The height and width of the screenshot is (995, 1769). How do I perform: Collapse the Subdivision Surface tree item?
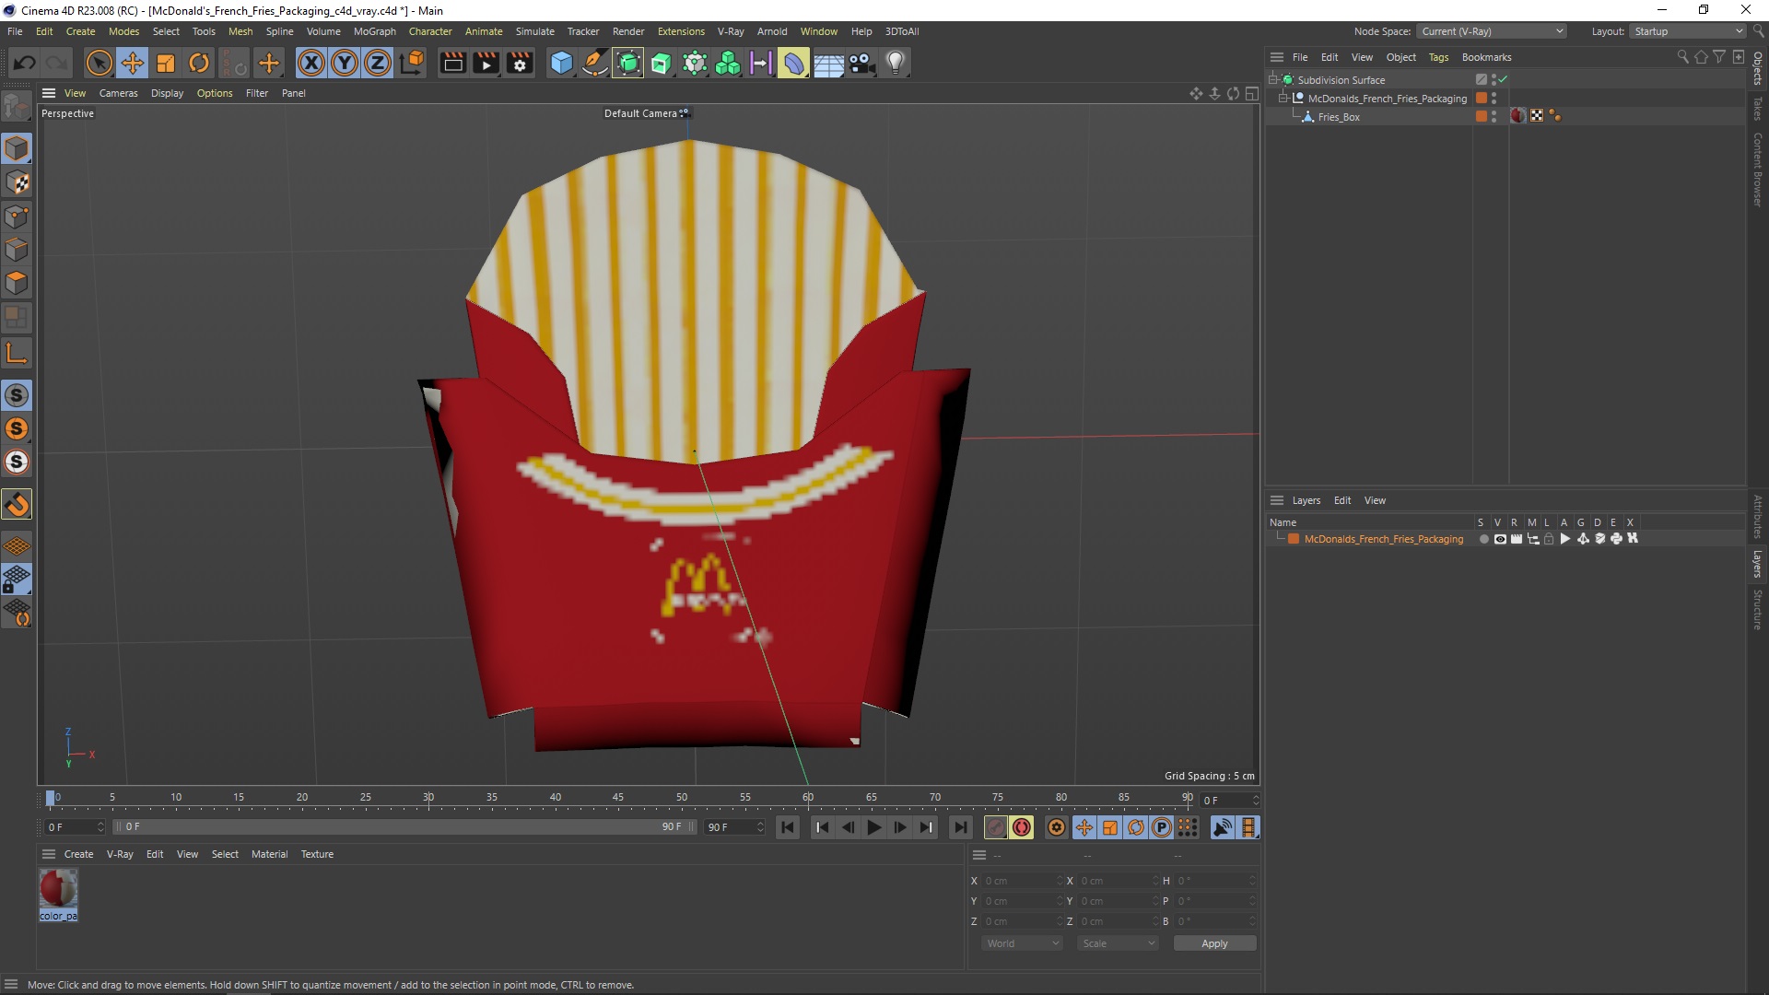click(x=1273, y=79)
